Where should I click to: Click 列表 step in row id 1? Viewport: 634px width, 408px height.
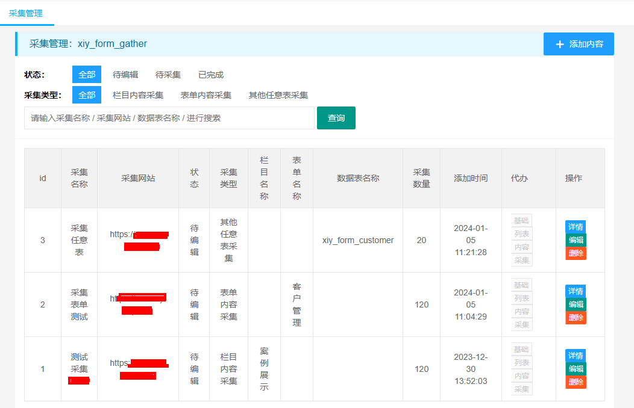click(x=521, y=363)
